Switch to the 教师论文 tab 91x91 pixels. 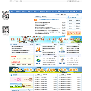(45, 75)
